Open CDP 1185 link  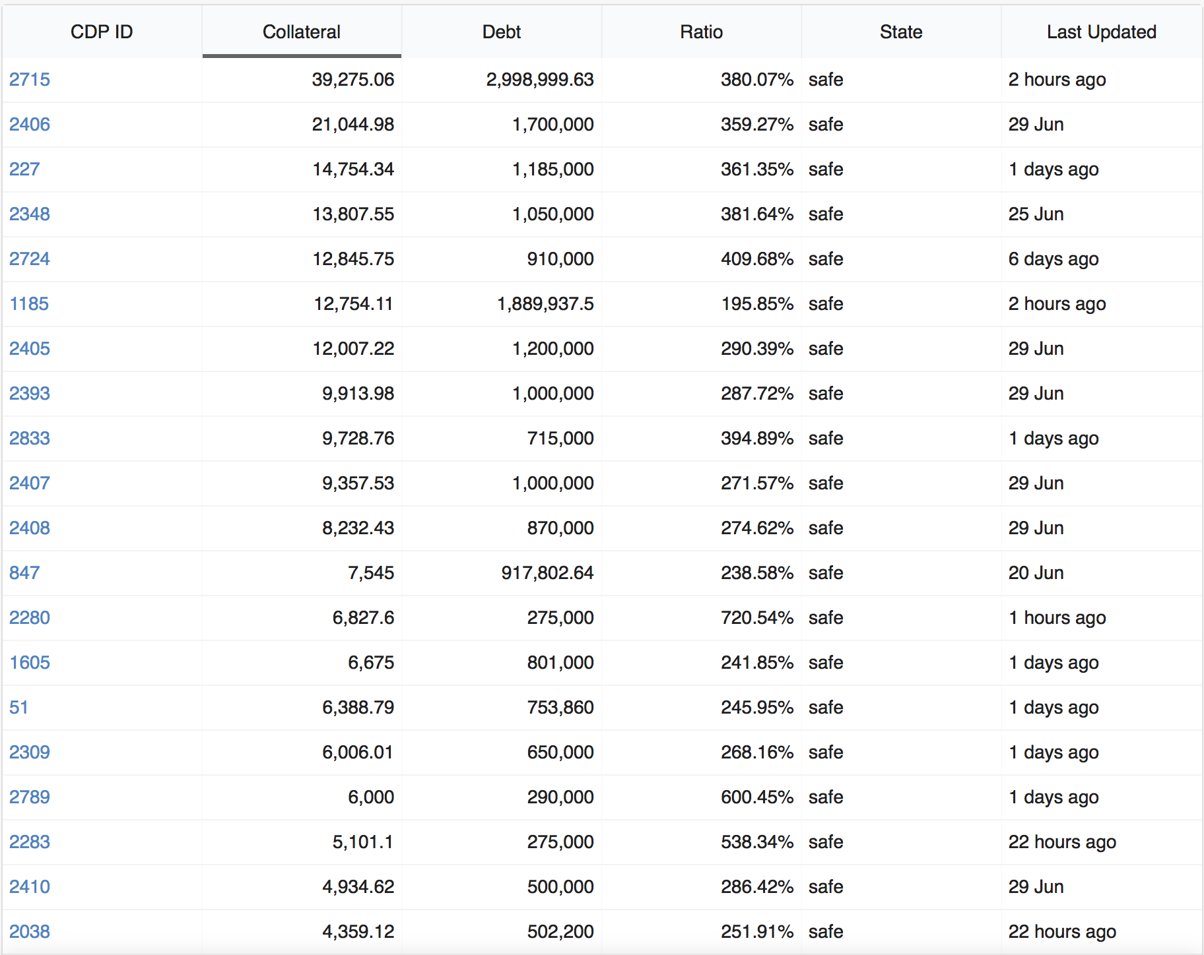[x=30, y=303]
